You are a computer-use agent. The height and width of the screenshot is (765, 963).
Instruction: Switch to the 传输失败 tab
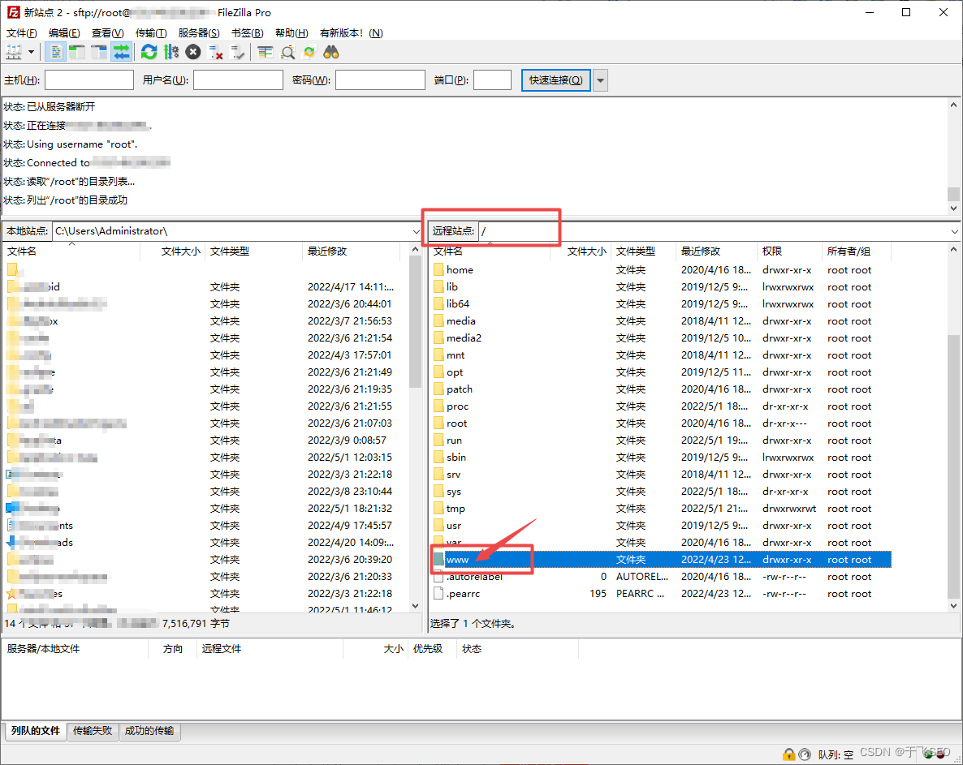92,731
